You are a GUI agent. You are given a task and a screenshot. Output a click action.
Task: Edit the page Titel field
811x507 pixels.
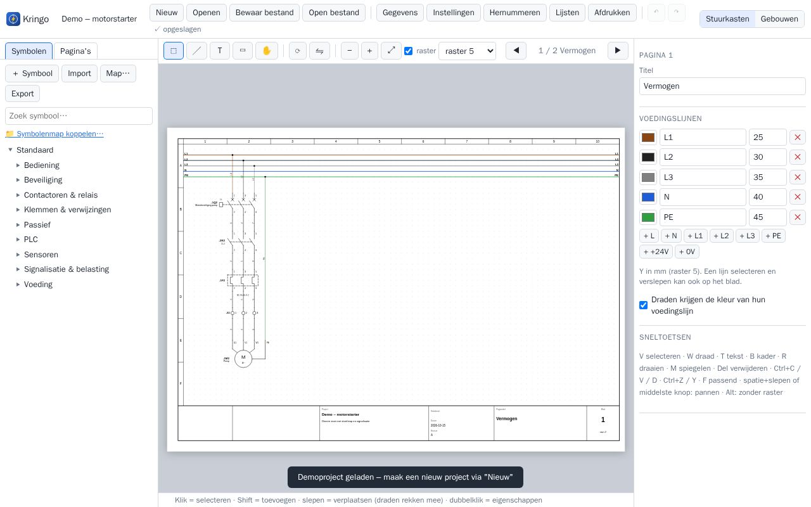[x=722, y=86]
